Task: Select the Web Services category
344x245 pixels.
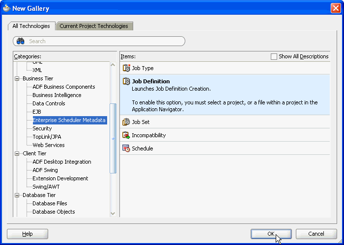Action: (49, 145)
